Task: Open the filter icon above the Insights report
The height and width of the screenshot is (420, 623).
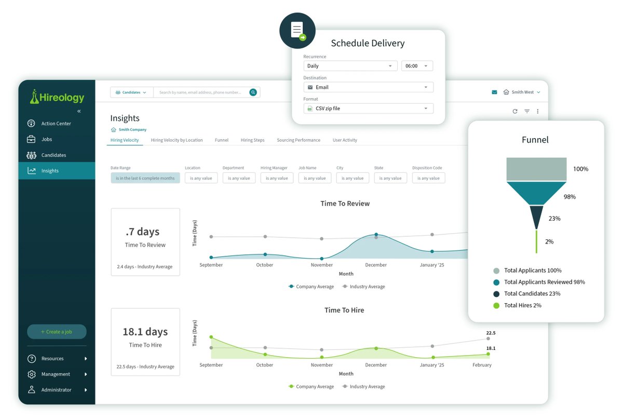Action: click(x=526, y=111)
